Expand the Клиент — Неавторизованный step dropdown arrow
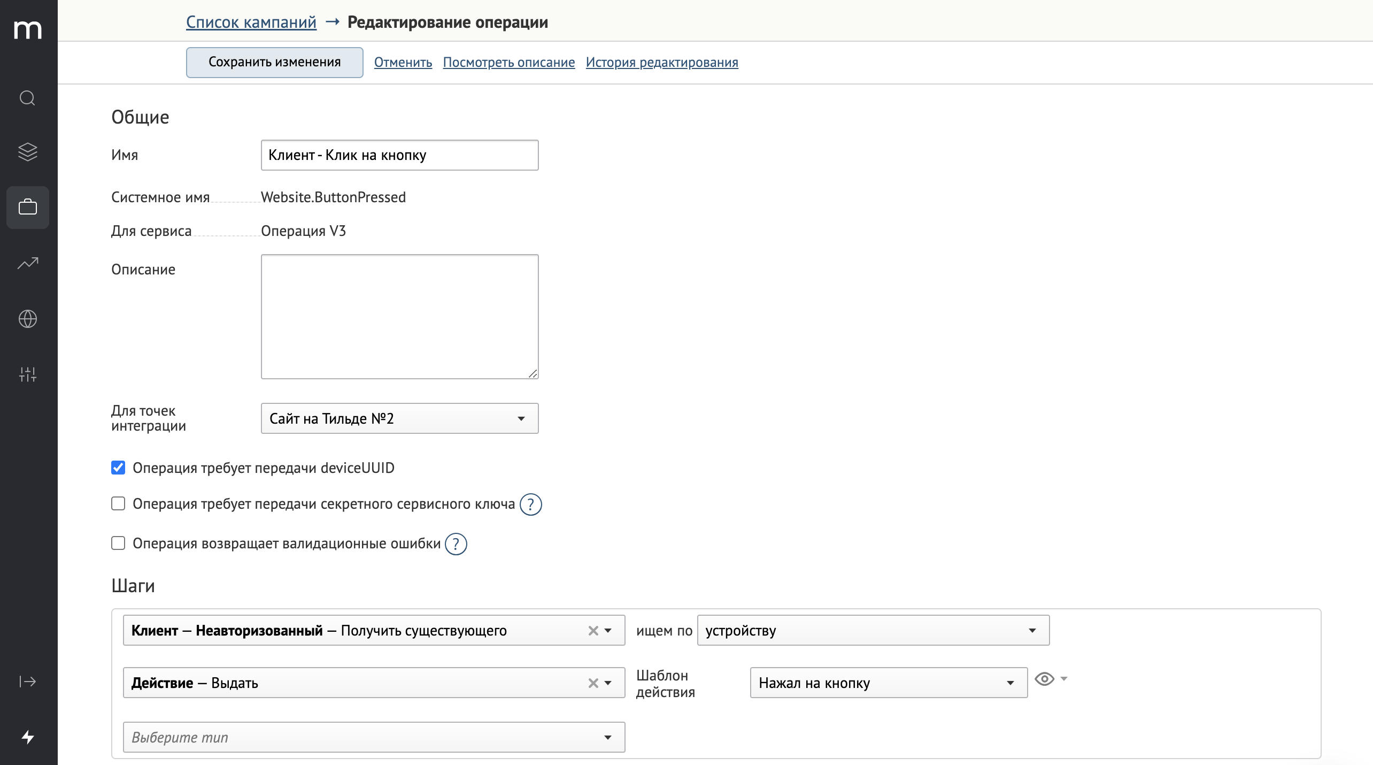Image resolution: width=1373 pixels, height=765 pixels. tap(608, 631)
